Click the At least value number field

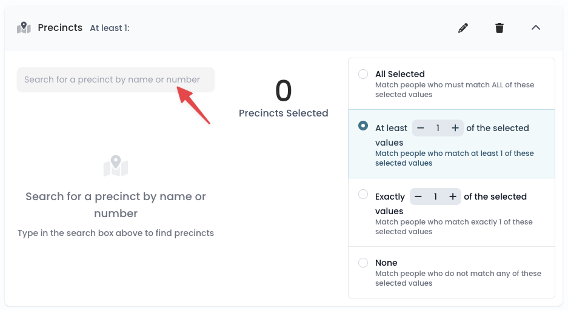click(438, 128)
